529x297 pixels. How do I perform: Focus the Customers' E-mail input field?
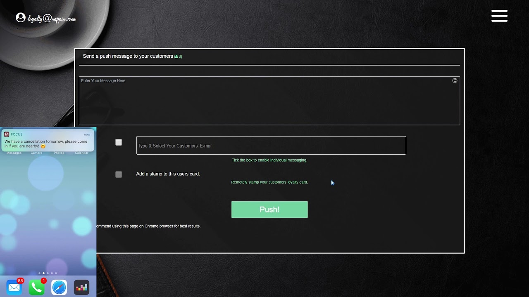[x=271, y=146]
